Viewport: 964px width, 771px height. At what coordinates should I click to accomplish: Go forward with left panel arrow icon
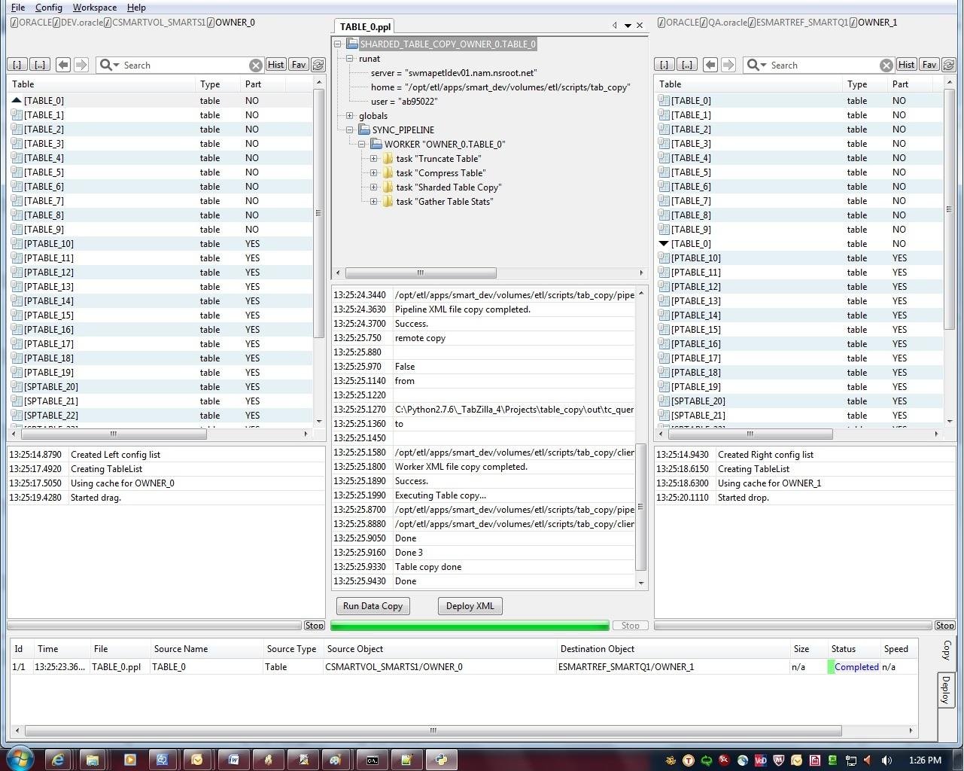[x=81, y=65]
